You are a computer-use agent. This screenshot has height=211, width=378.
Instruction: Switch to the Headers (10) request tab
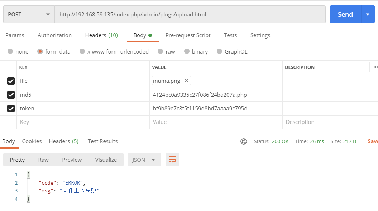[x=101, y=35]
